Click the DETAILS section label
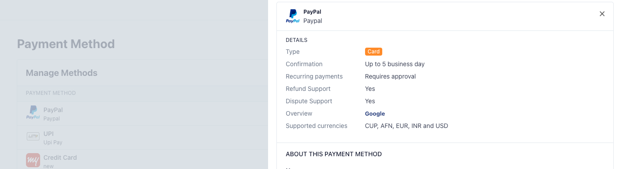 [x=297, y=40]
